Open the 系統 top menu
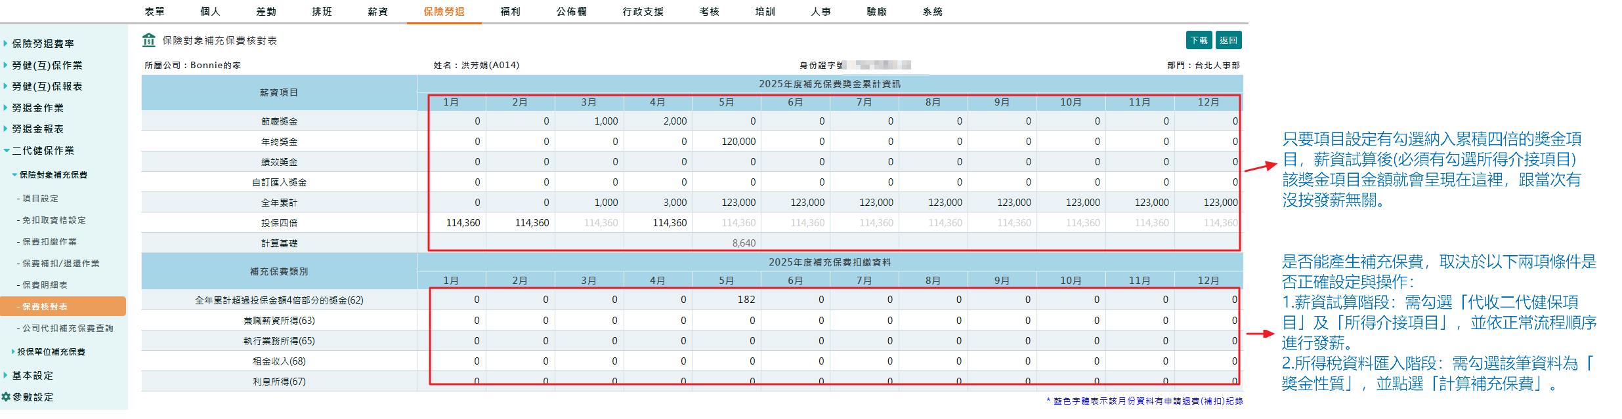Viewport: 1622px width, 419px height. (x=933, y=11)
